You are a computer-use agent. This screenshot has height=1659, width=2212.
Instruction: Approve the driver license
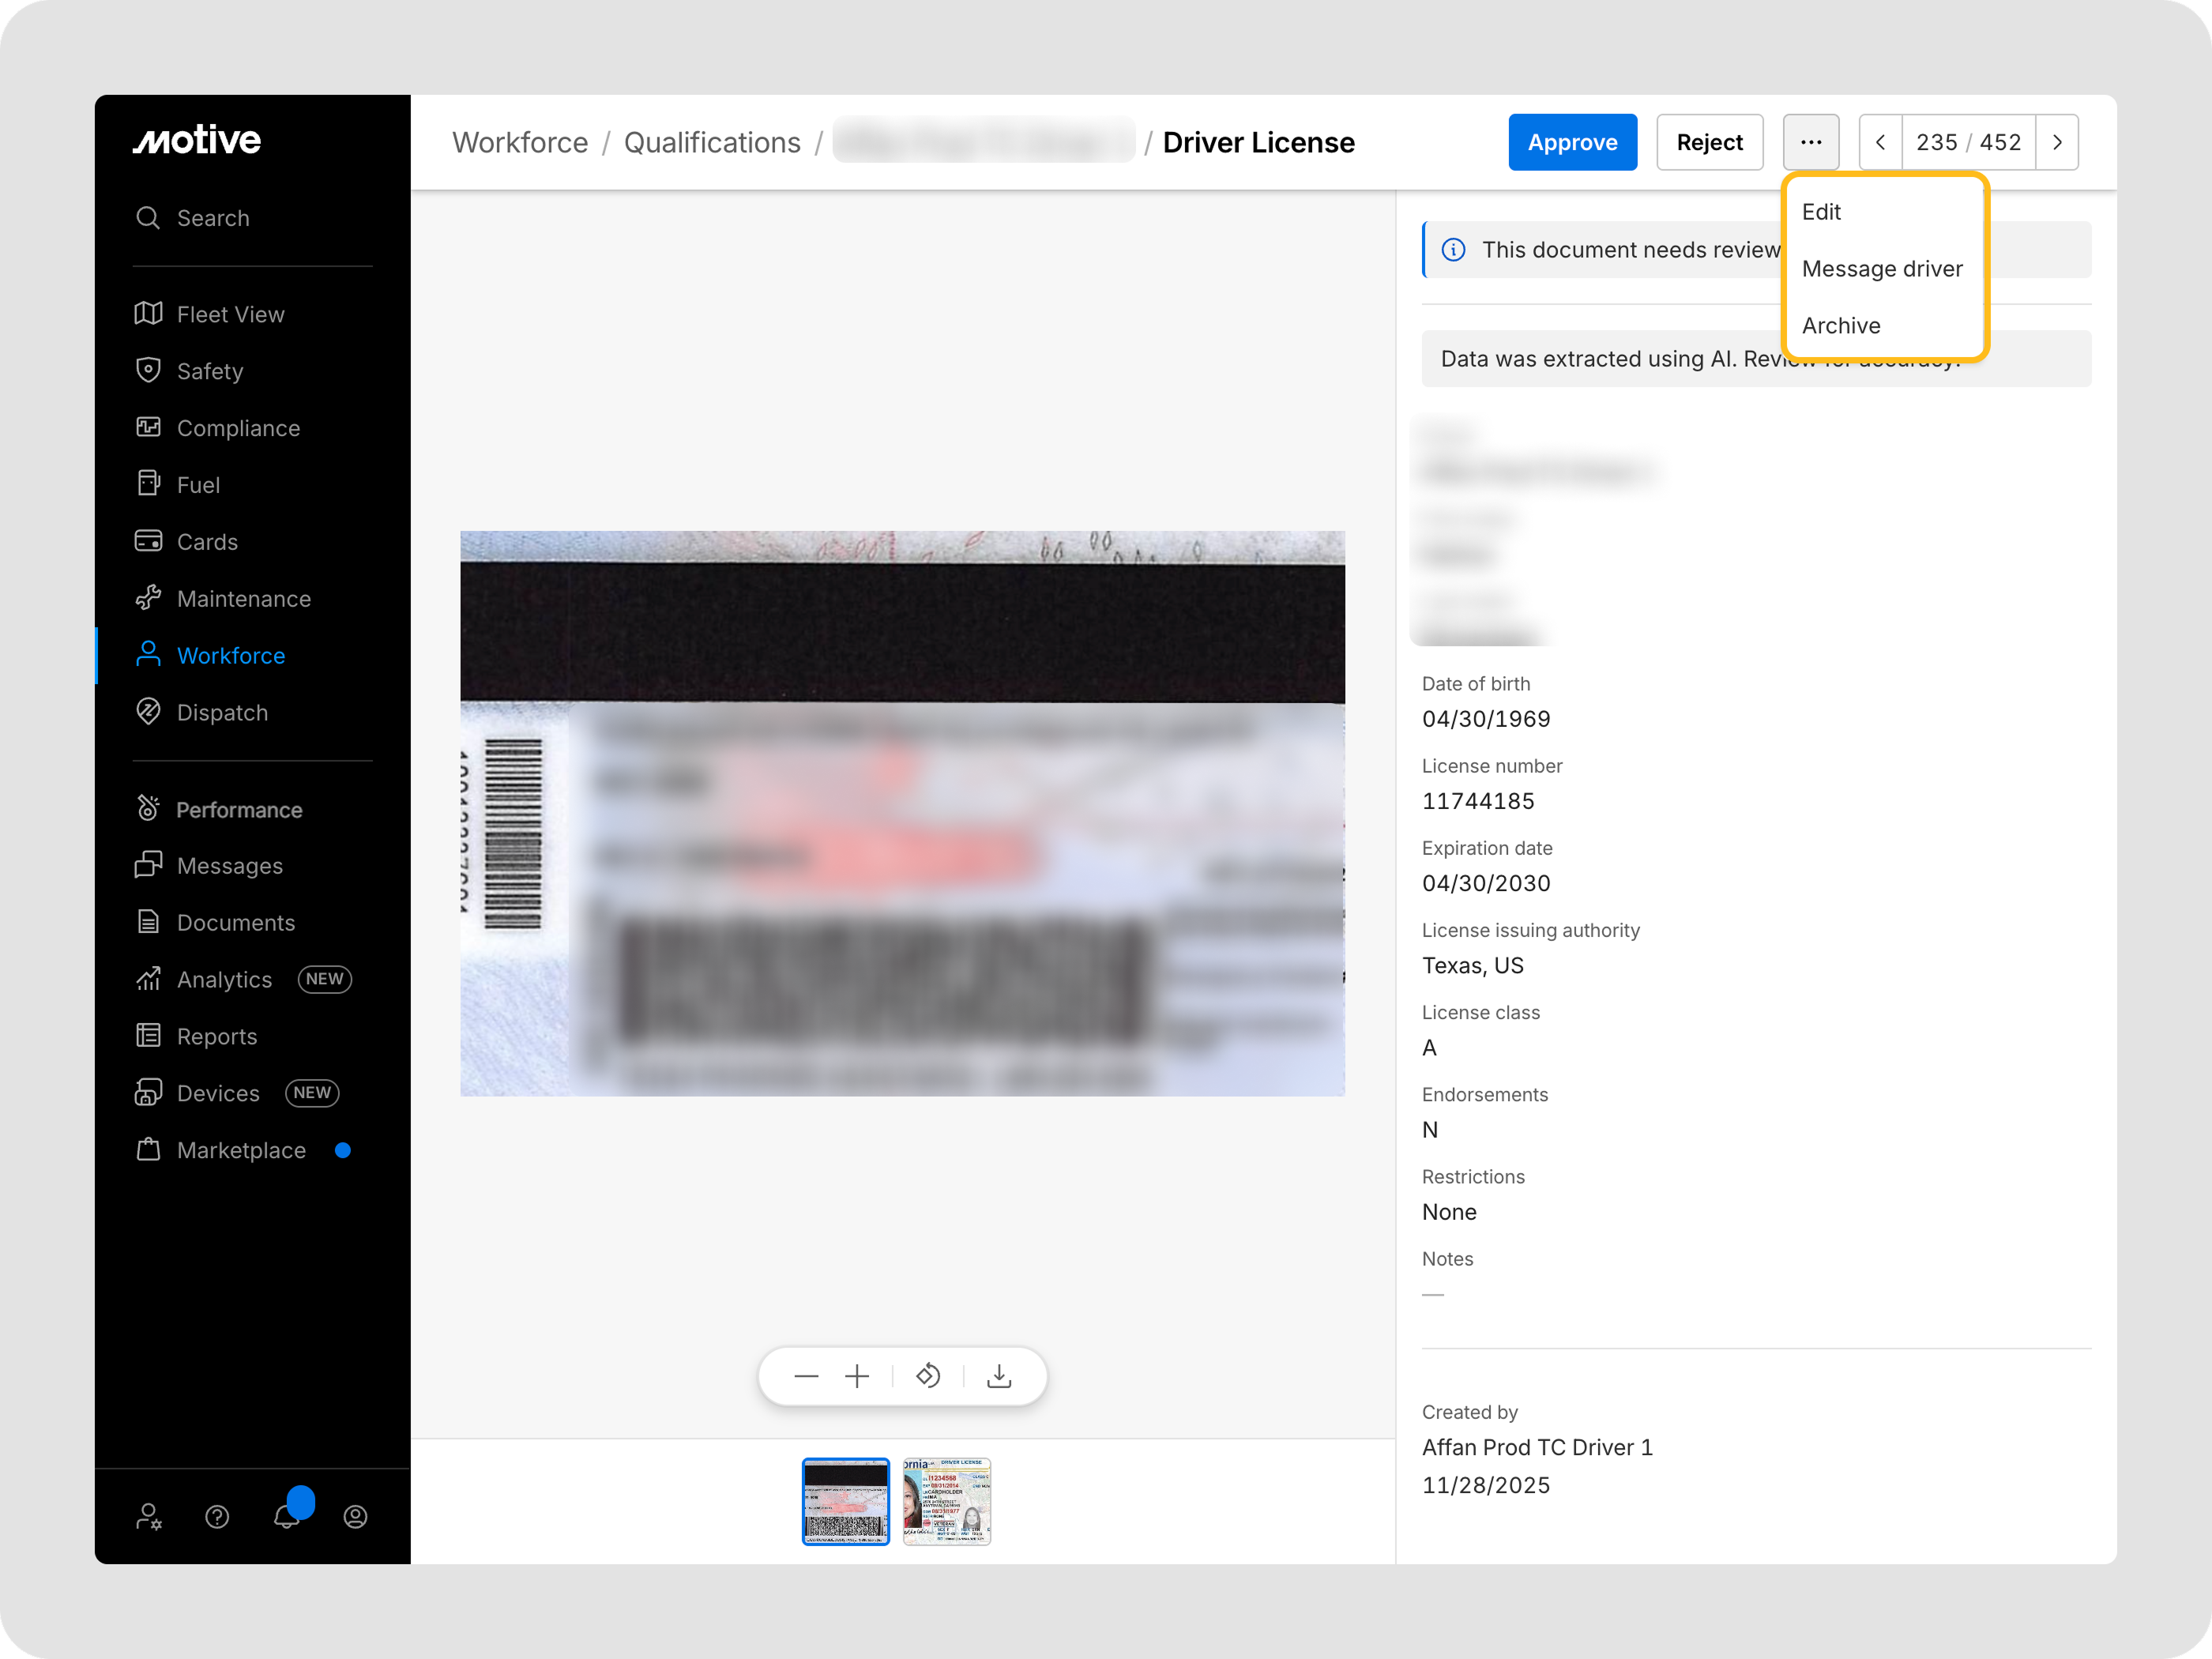1572,142
